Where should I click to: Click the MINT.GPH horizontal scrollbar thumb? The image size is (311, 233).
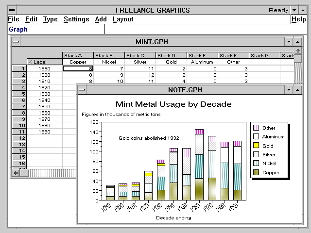tap(24, 173)
